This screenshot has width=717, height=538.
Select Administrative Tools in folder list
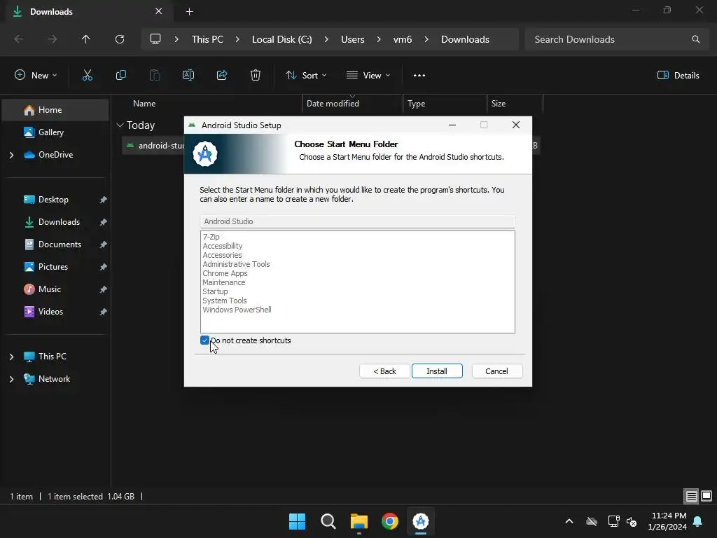pos(237,264)
